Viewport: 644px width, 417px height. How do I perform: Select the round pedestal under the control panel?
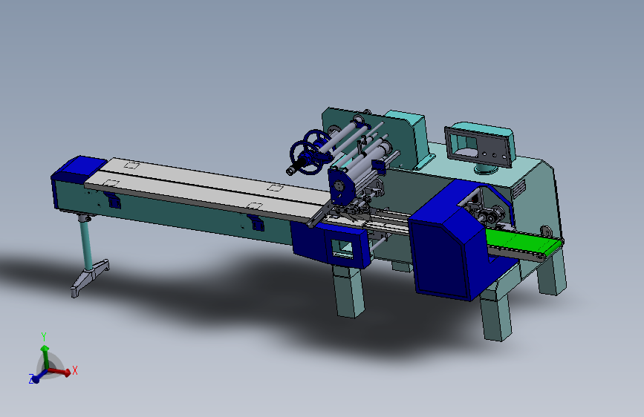point(487,169)
